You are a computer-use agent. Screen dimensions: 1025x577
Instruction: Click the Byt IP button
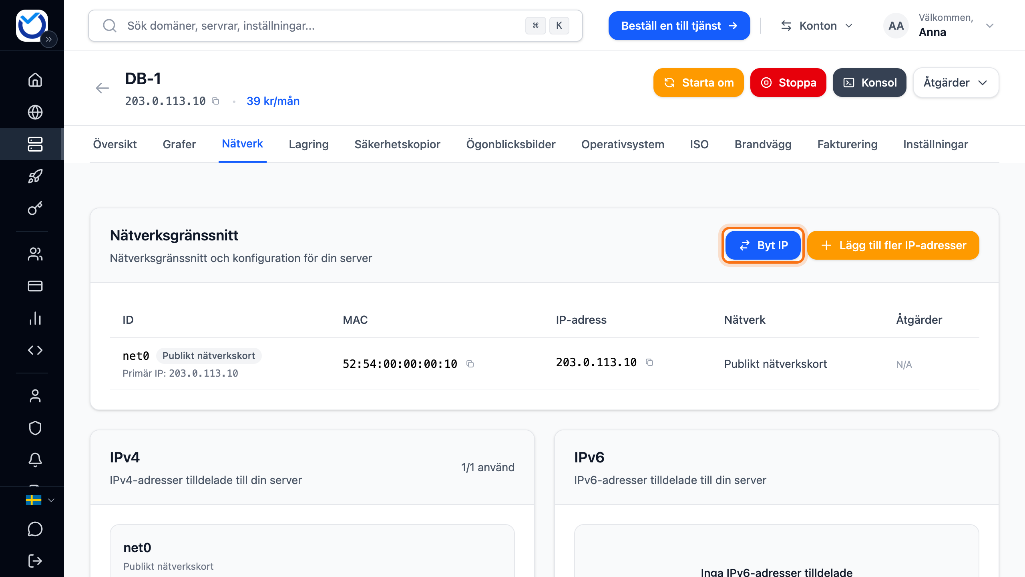(763, 245)
